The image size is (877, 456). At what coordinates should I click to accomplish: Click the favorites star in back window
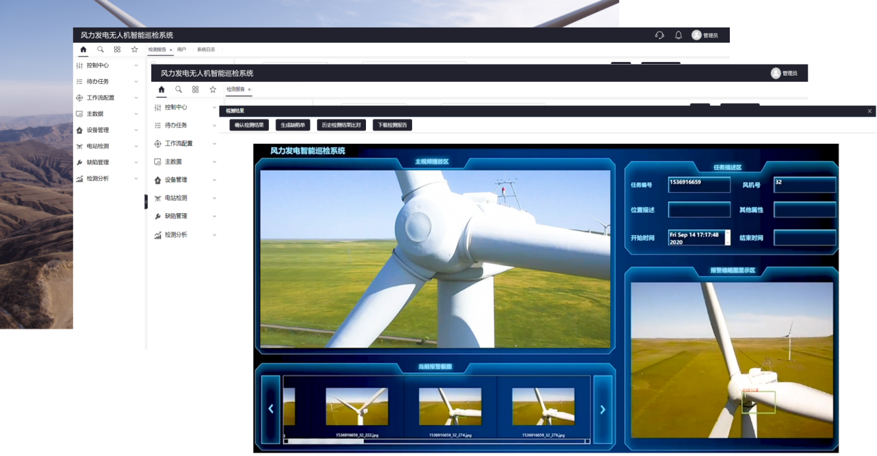click(x=134, y=50)
